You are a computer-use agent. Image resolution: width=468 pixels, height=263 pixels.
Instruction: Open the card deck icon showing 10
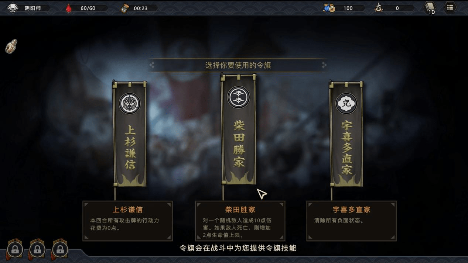tap(430, 8)
